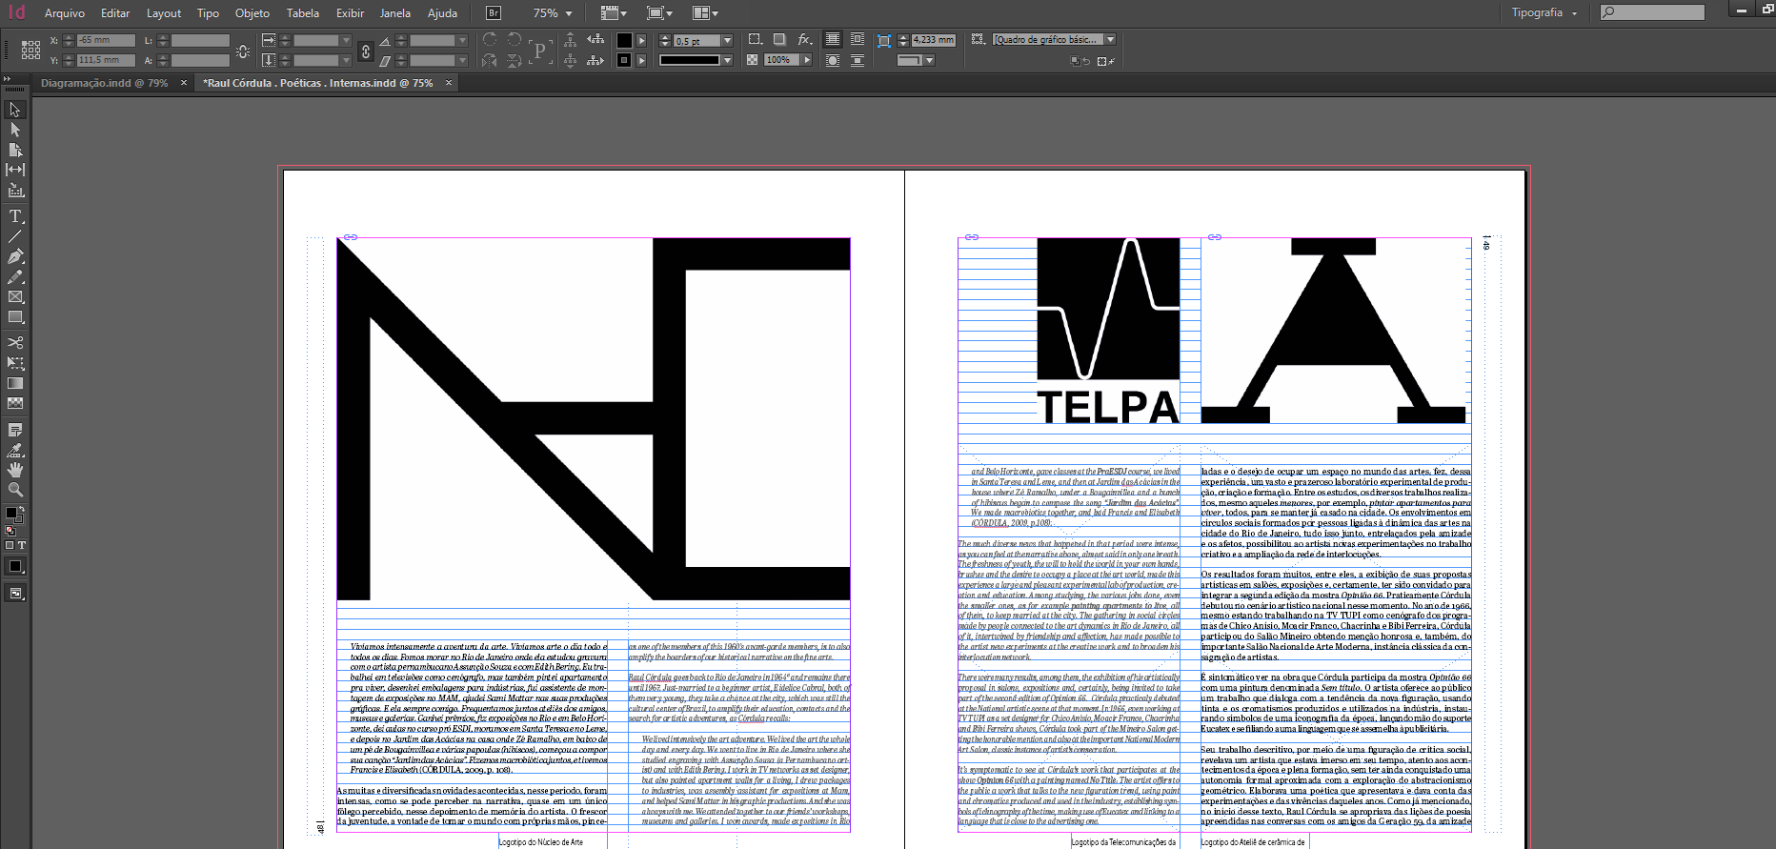
Task: Open the Objeto menu
Action: pyautogui.click(x=252, y=13)
